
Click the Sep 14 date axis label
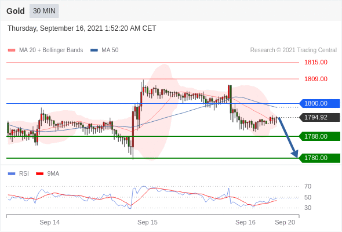click(x=49, y=222)
